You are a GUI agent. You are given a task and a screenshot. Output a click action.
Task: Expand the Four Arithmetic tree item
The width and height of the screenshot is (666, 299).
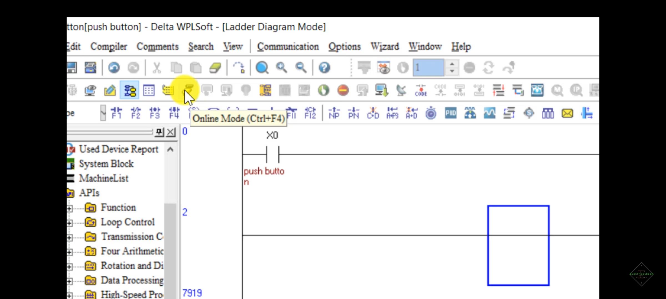(70, 251)
